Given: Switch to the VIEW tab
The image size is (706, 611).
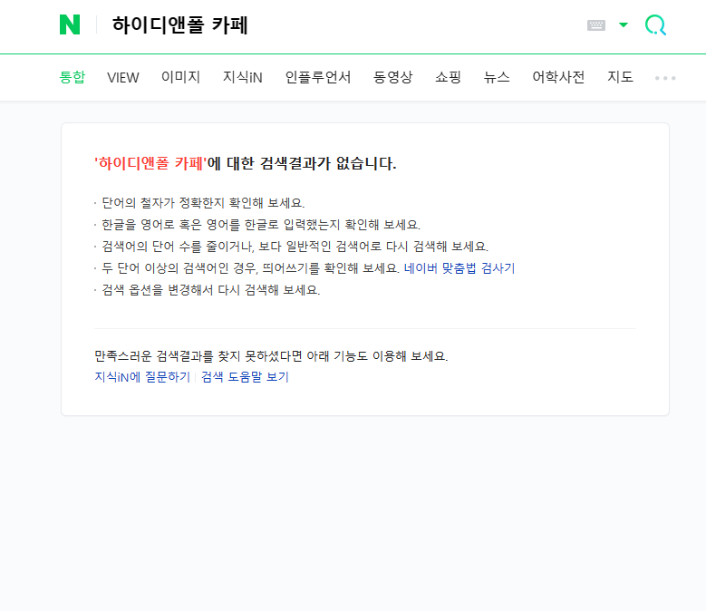Looking at the screenshot, I should coord(123,77).
